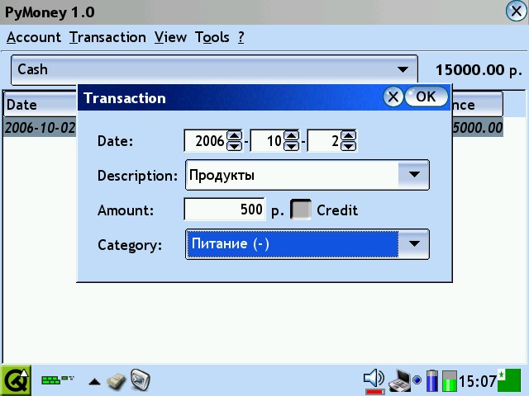529x396 pixels.
Task: Click the monitor screen taskbar icon
Action: coord(140,380)
